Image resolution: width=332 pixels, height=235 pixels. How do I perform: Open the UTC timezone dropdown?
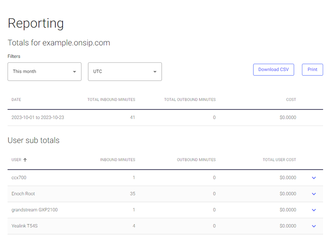[x=125, y=72]
